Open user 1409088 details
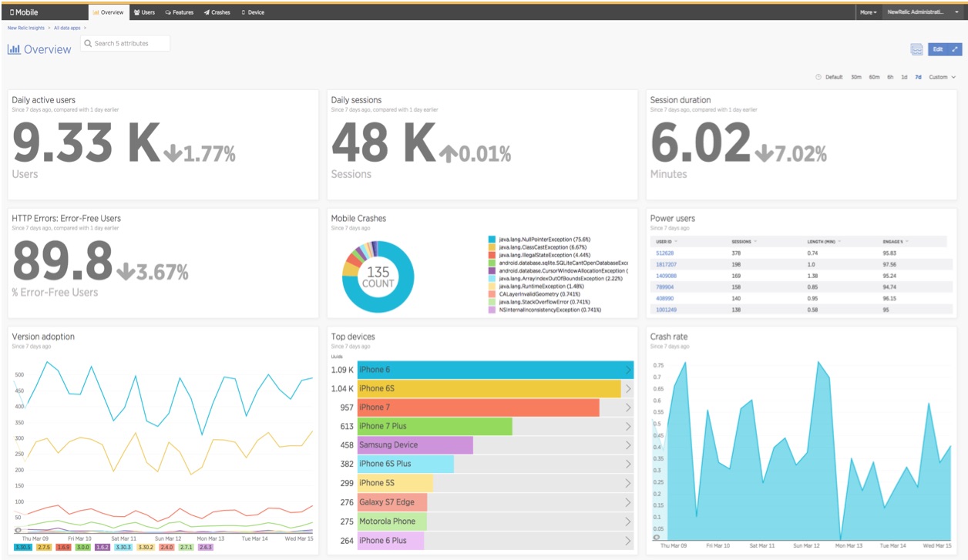Viewport: 968px width, 560px height. 666,275
